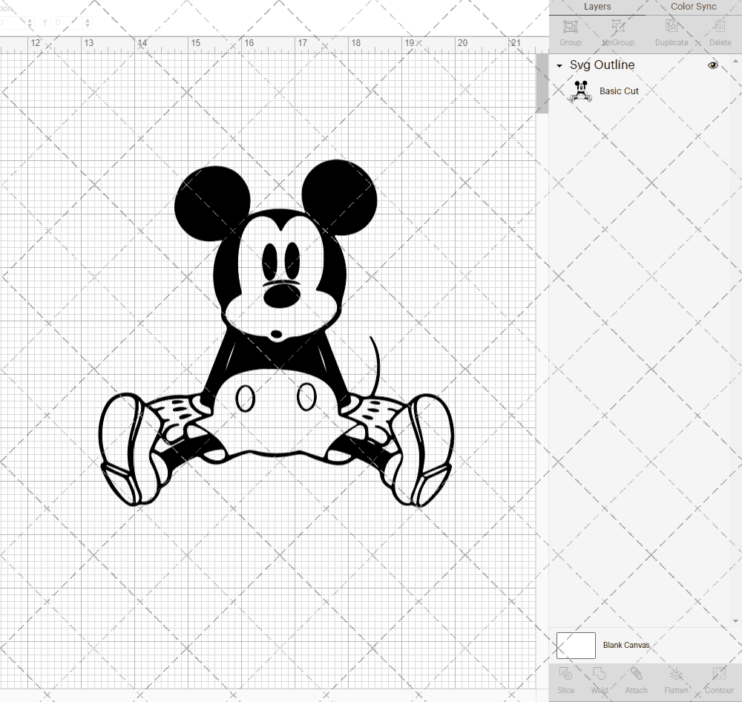Click the Group icon
Viewport: 742px width, 702px height.
[x=571, y=31]
